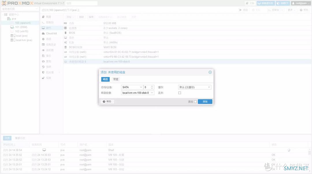This screenshot has width=312, height=174.
Task: Click the gear icon in VM side menu
Action: click(43, 39)
